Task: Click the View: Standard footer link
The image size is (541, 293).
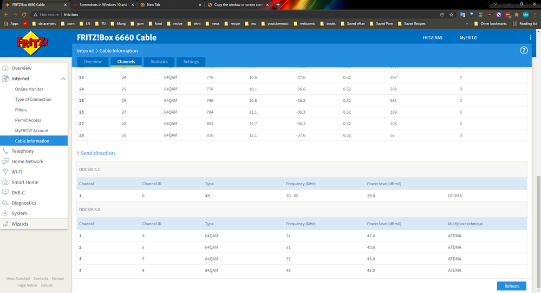Action: click(x=18, y=278)
